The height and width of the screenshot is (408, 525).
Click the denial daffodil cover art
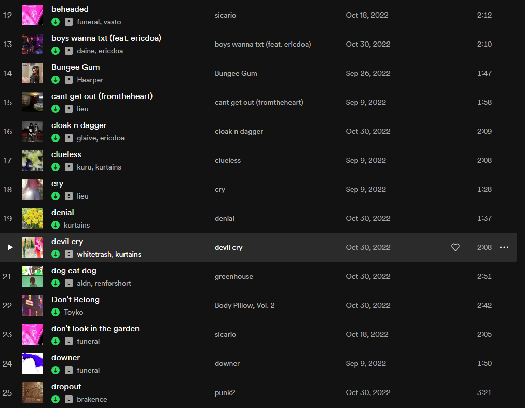[x=33, y=218]
